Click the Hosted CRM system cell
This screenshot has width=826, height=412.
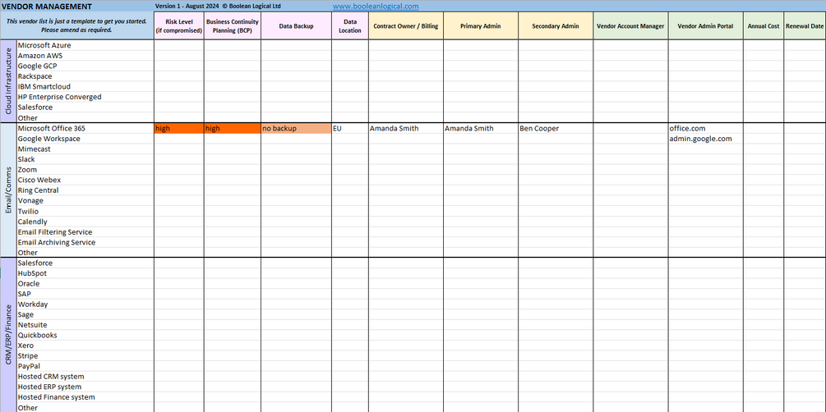pyautogui.click(x=85, y=376)
